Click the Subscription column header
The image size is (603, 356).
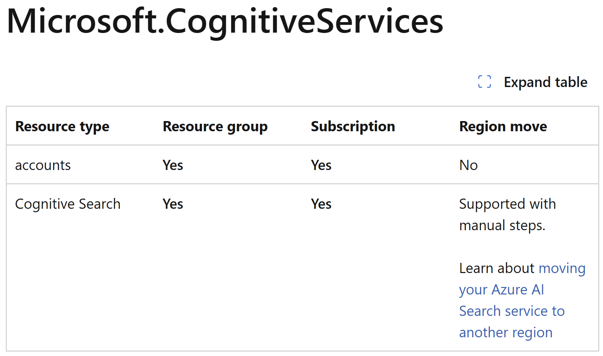pyautogui.click(x=353, y=126)
